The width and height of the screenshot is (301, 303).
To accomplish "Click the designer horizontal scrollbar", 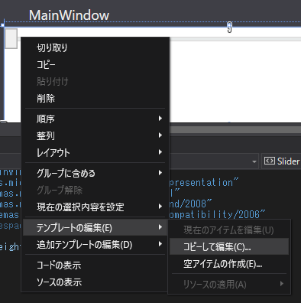I will tap(235, 129).
